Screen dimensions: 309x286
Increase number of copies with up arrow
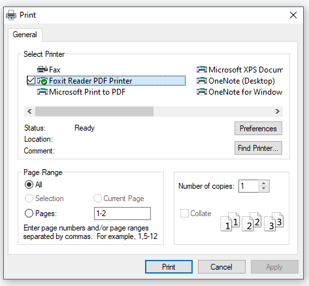(x=264, y=183)
